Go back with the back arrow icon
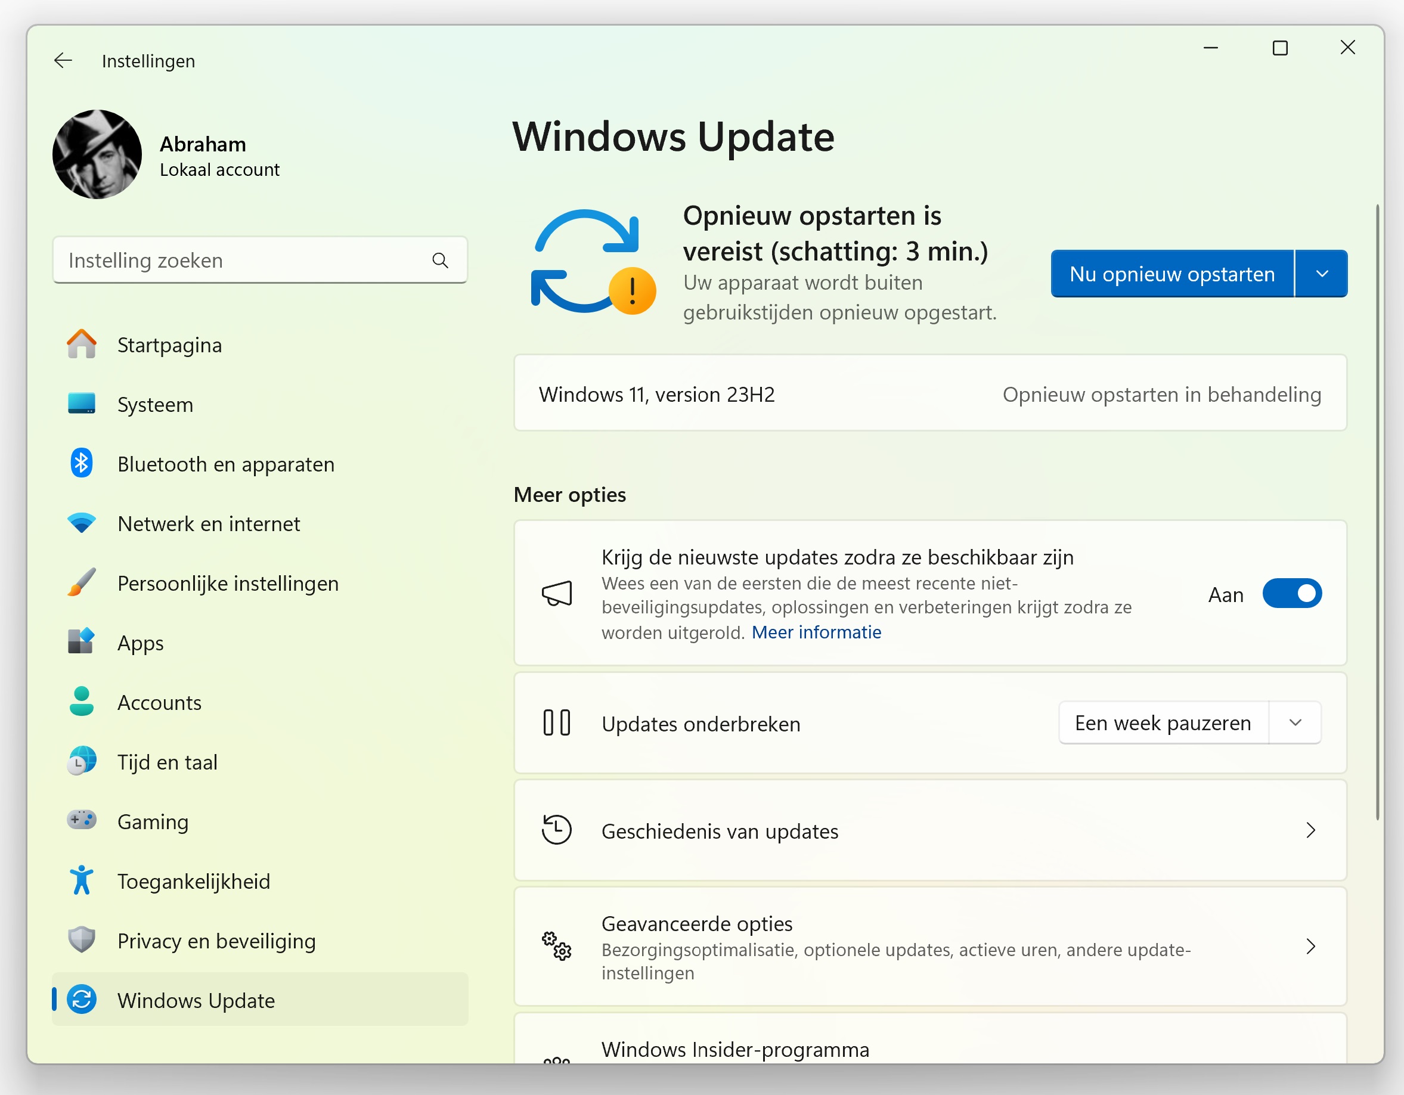This screenshot has width=1404, height=1095. click(x=63, y=61)
